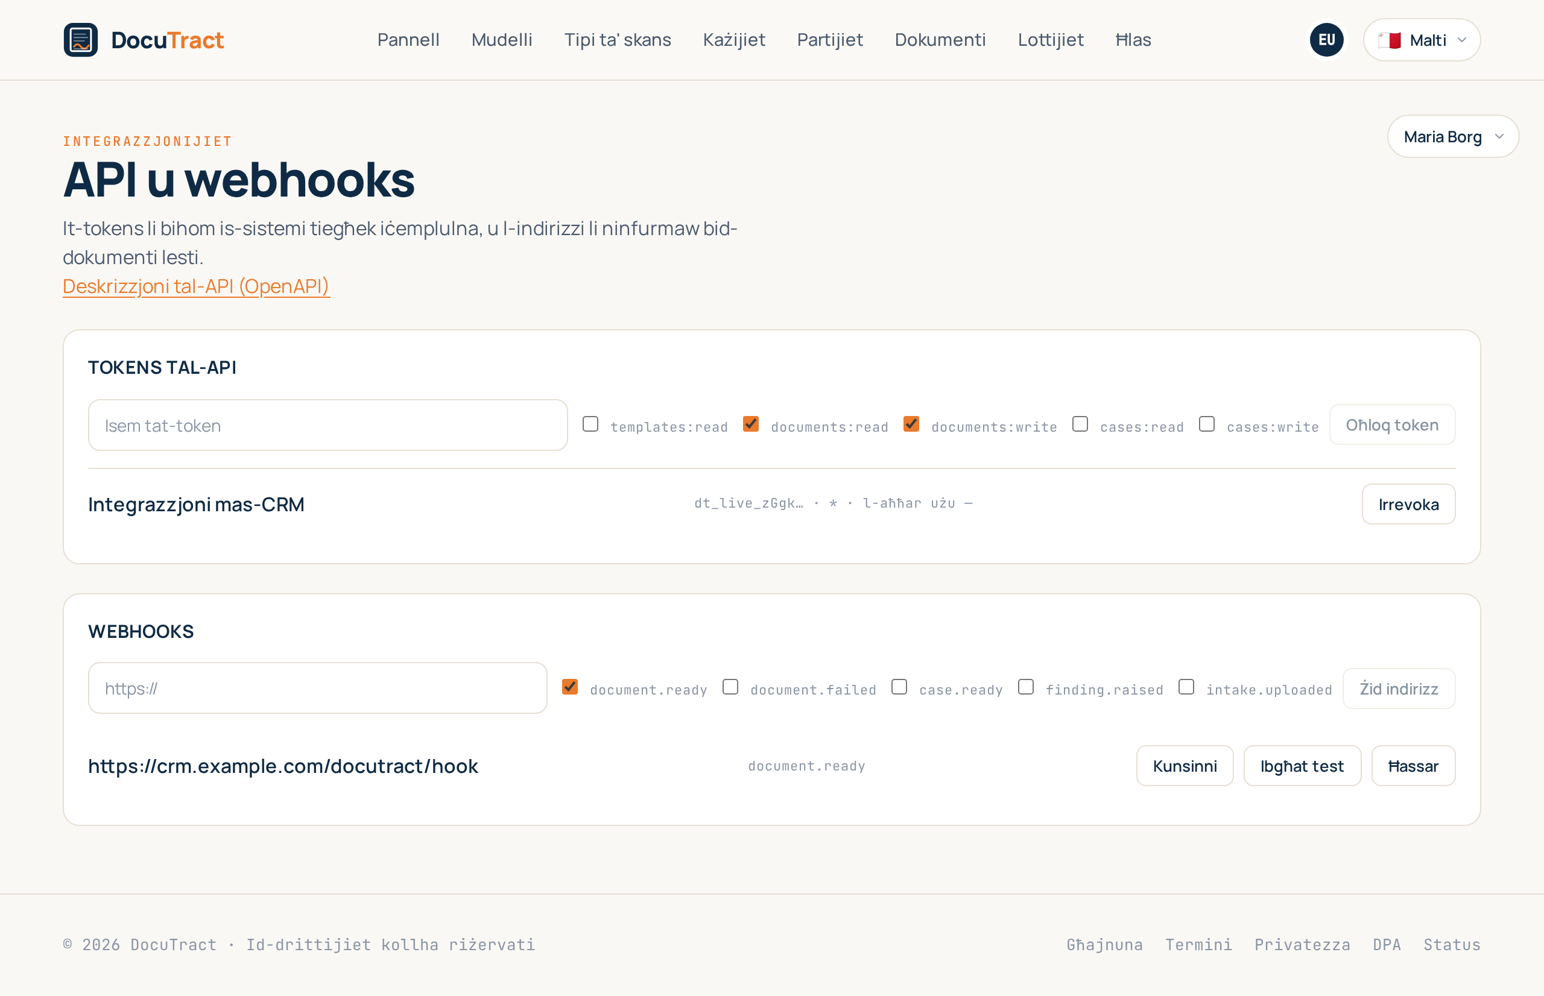Click the DocuTract brand name text
Viewport: 1544px width, 996px height.
(168, 40)
